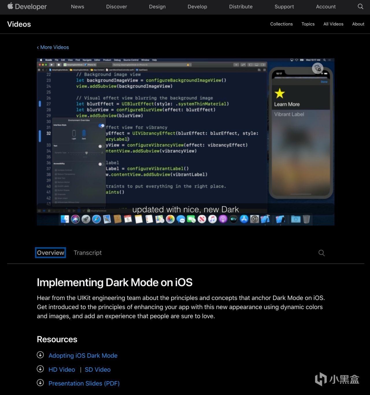Click the Launchpad rocket icon in the Dock

click(86, 219)
